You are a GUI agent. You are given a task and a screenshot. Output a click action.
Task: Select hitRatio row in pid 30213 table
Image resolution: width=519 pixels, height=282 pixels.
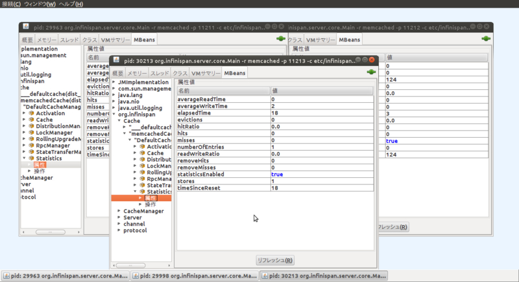pyautogui.click(x=275, y=126)
